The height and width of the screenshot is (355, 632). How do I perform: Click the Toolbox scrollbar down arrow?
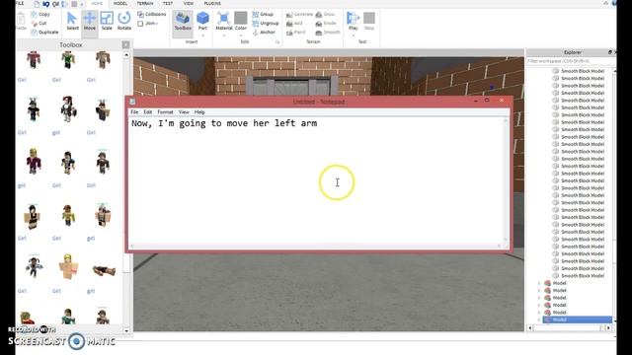126,331
